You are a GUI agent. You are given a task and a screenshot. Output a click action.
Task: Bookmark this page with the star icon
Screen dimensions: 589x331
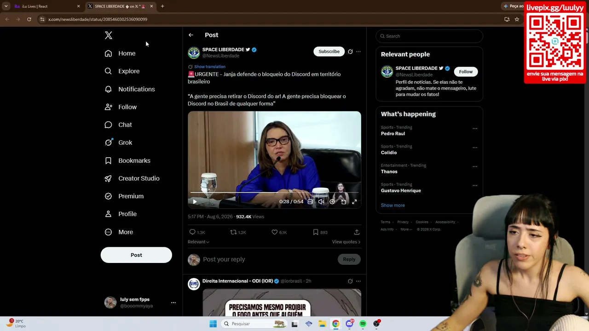517,19
